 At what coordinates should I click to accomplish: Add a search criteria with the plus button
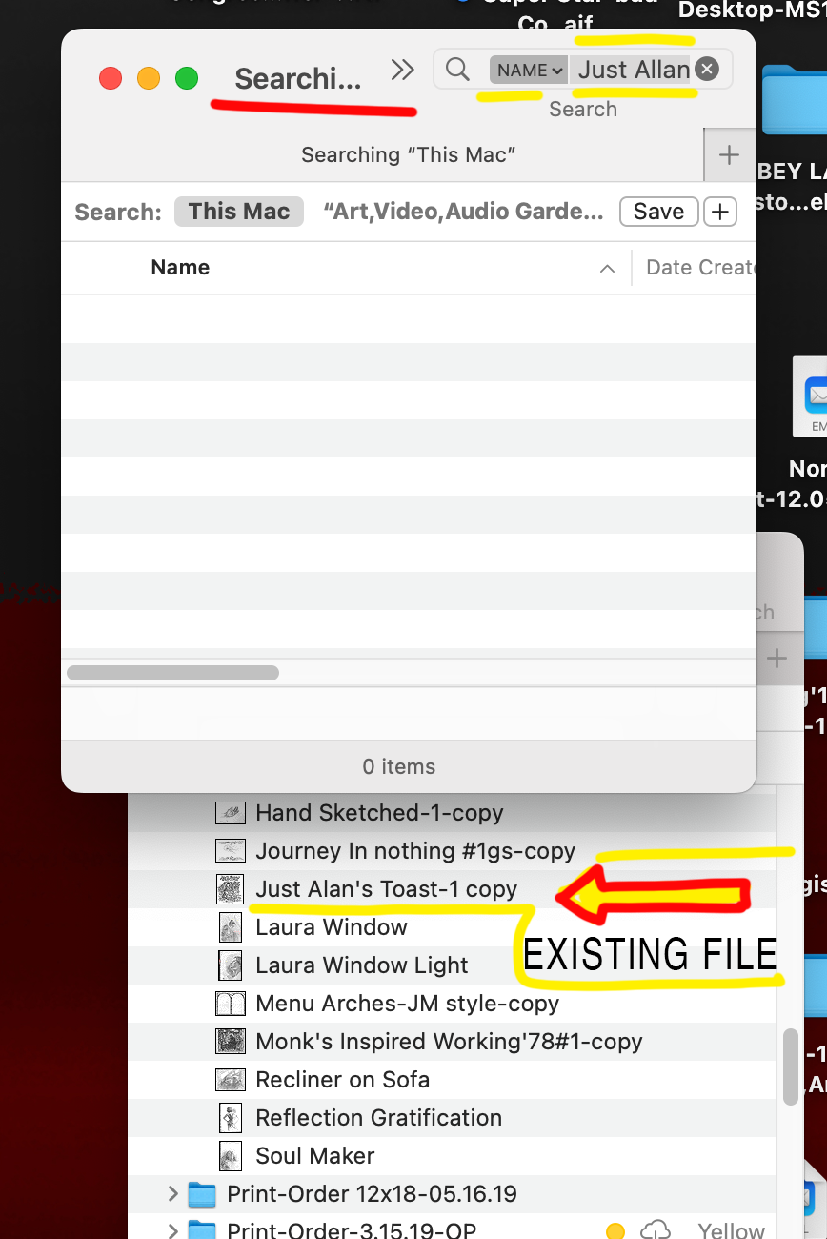720,212
